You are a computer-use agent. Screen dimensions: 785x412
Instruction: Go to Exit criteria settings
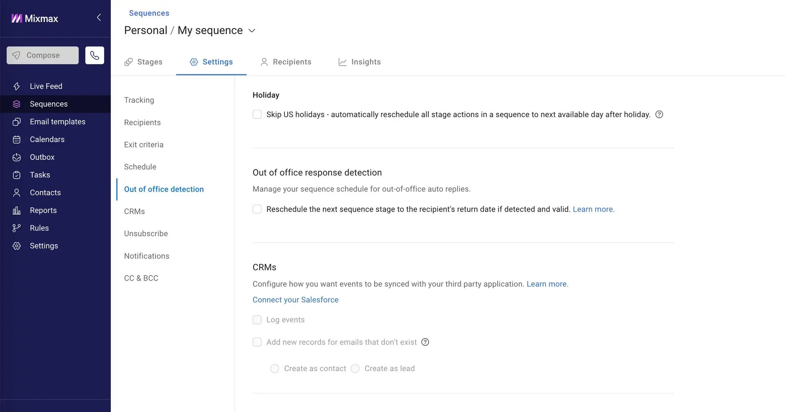pyautogui.click(x=144, y=145)
